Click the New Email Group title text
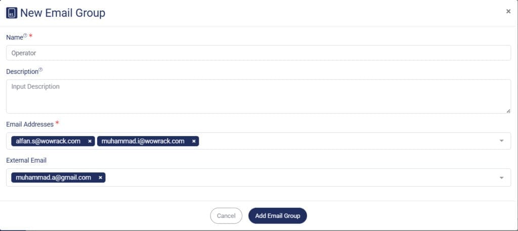Image resolution: width=518 pixels, height=231 pixels. (63, 13)
